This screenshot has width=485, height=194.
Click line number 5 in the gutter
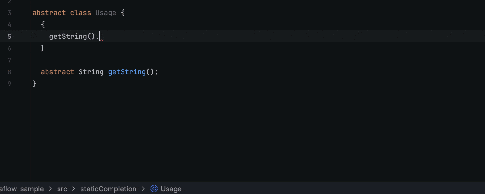click(x=9, y=36)
